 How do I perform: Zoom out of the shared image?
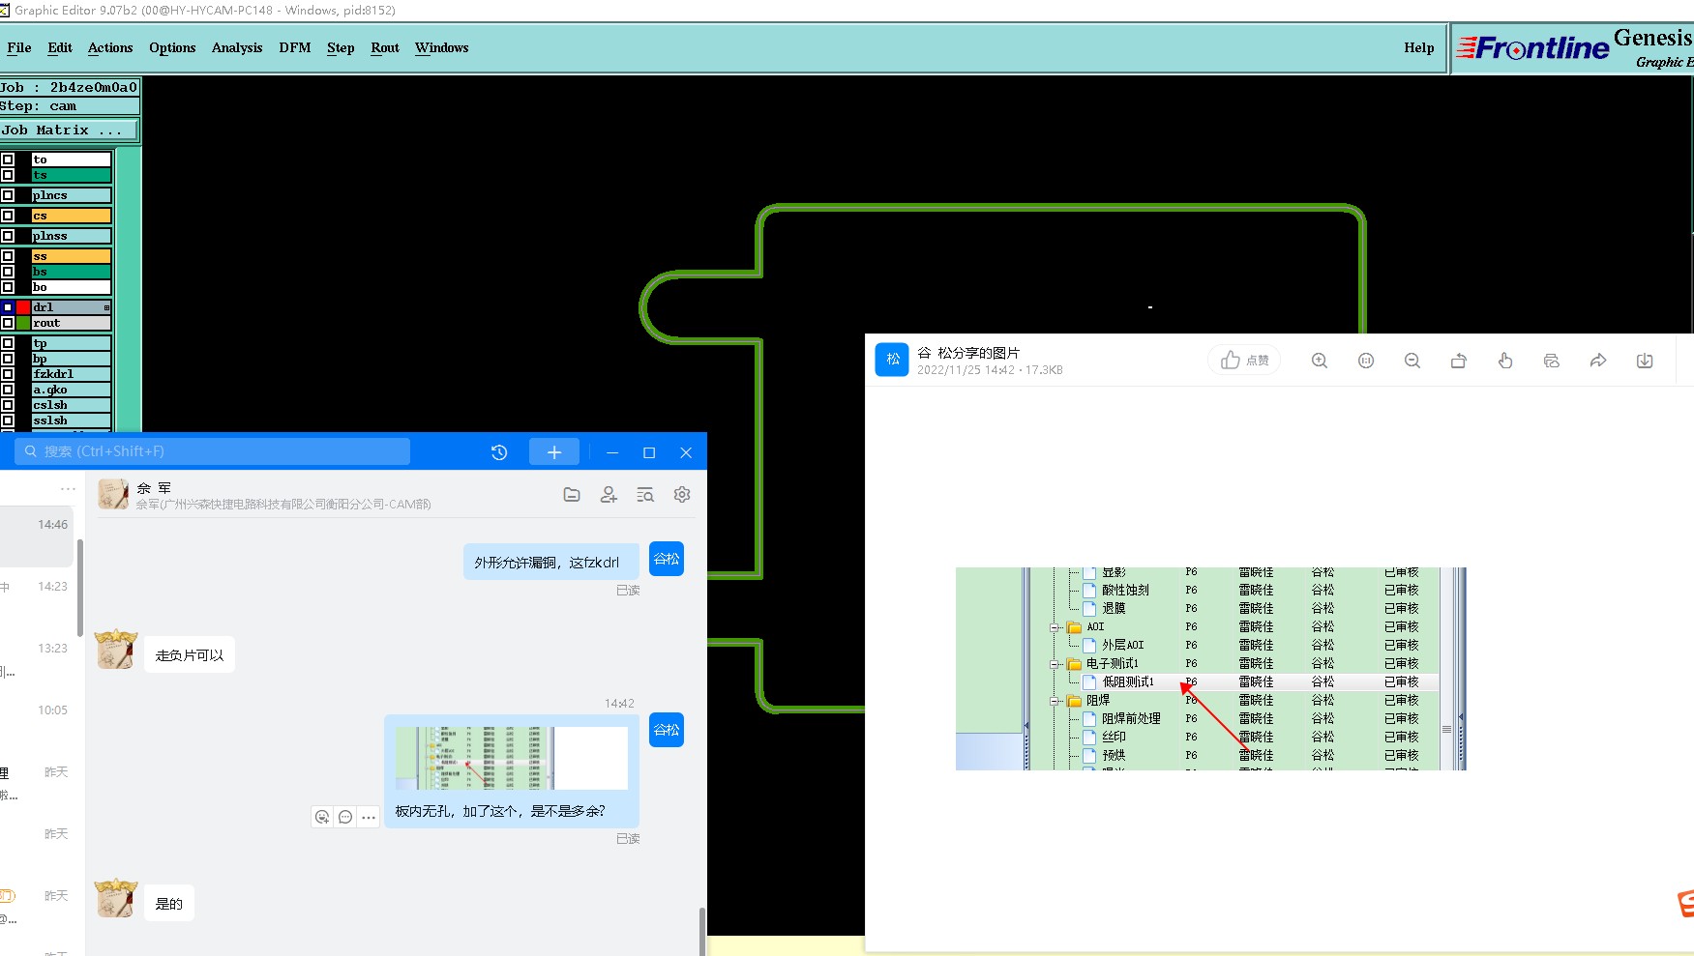pyautogui.click(x=1412, y=361)
